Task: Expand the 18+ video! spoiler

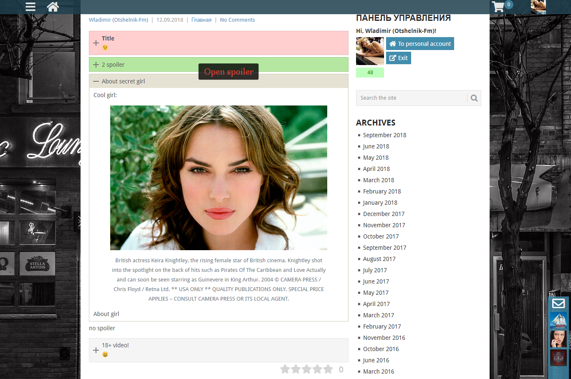Action: (x=219, y=350)
